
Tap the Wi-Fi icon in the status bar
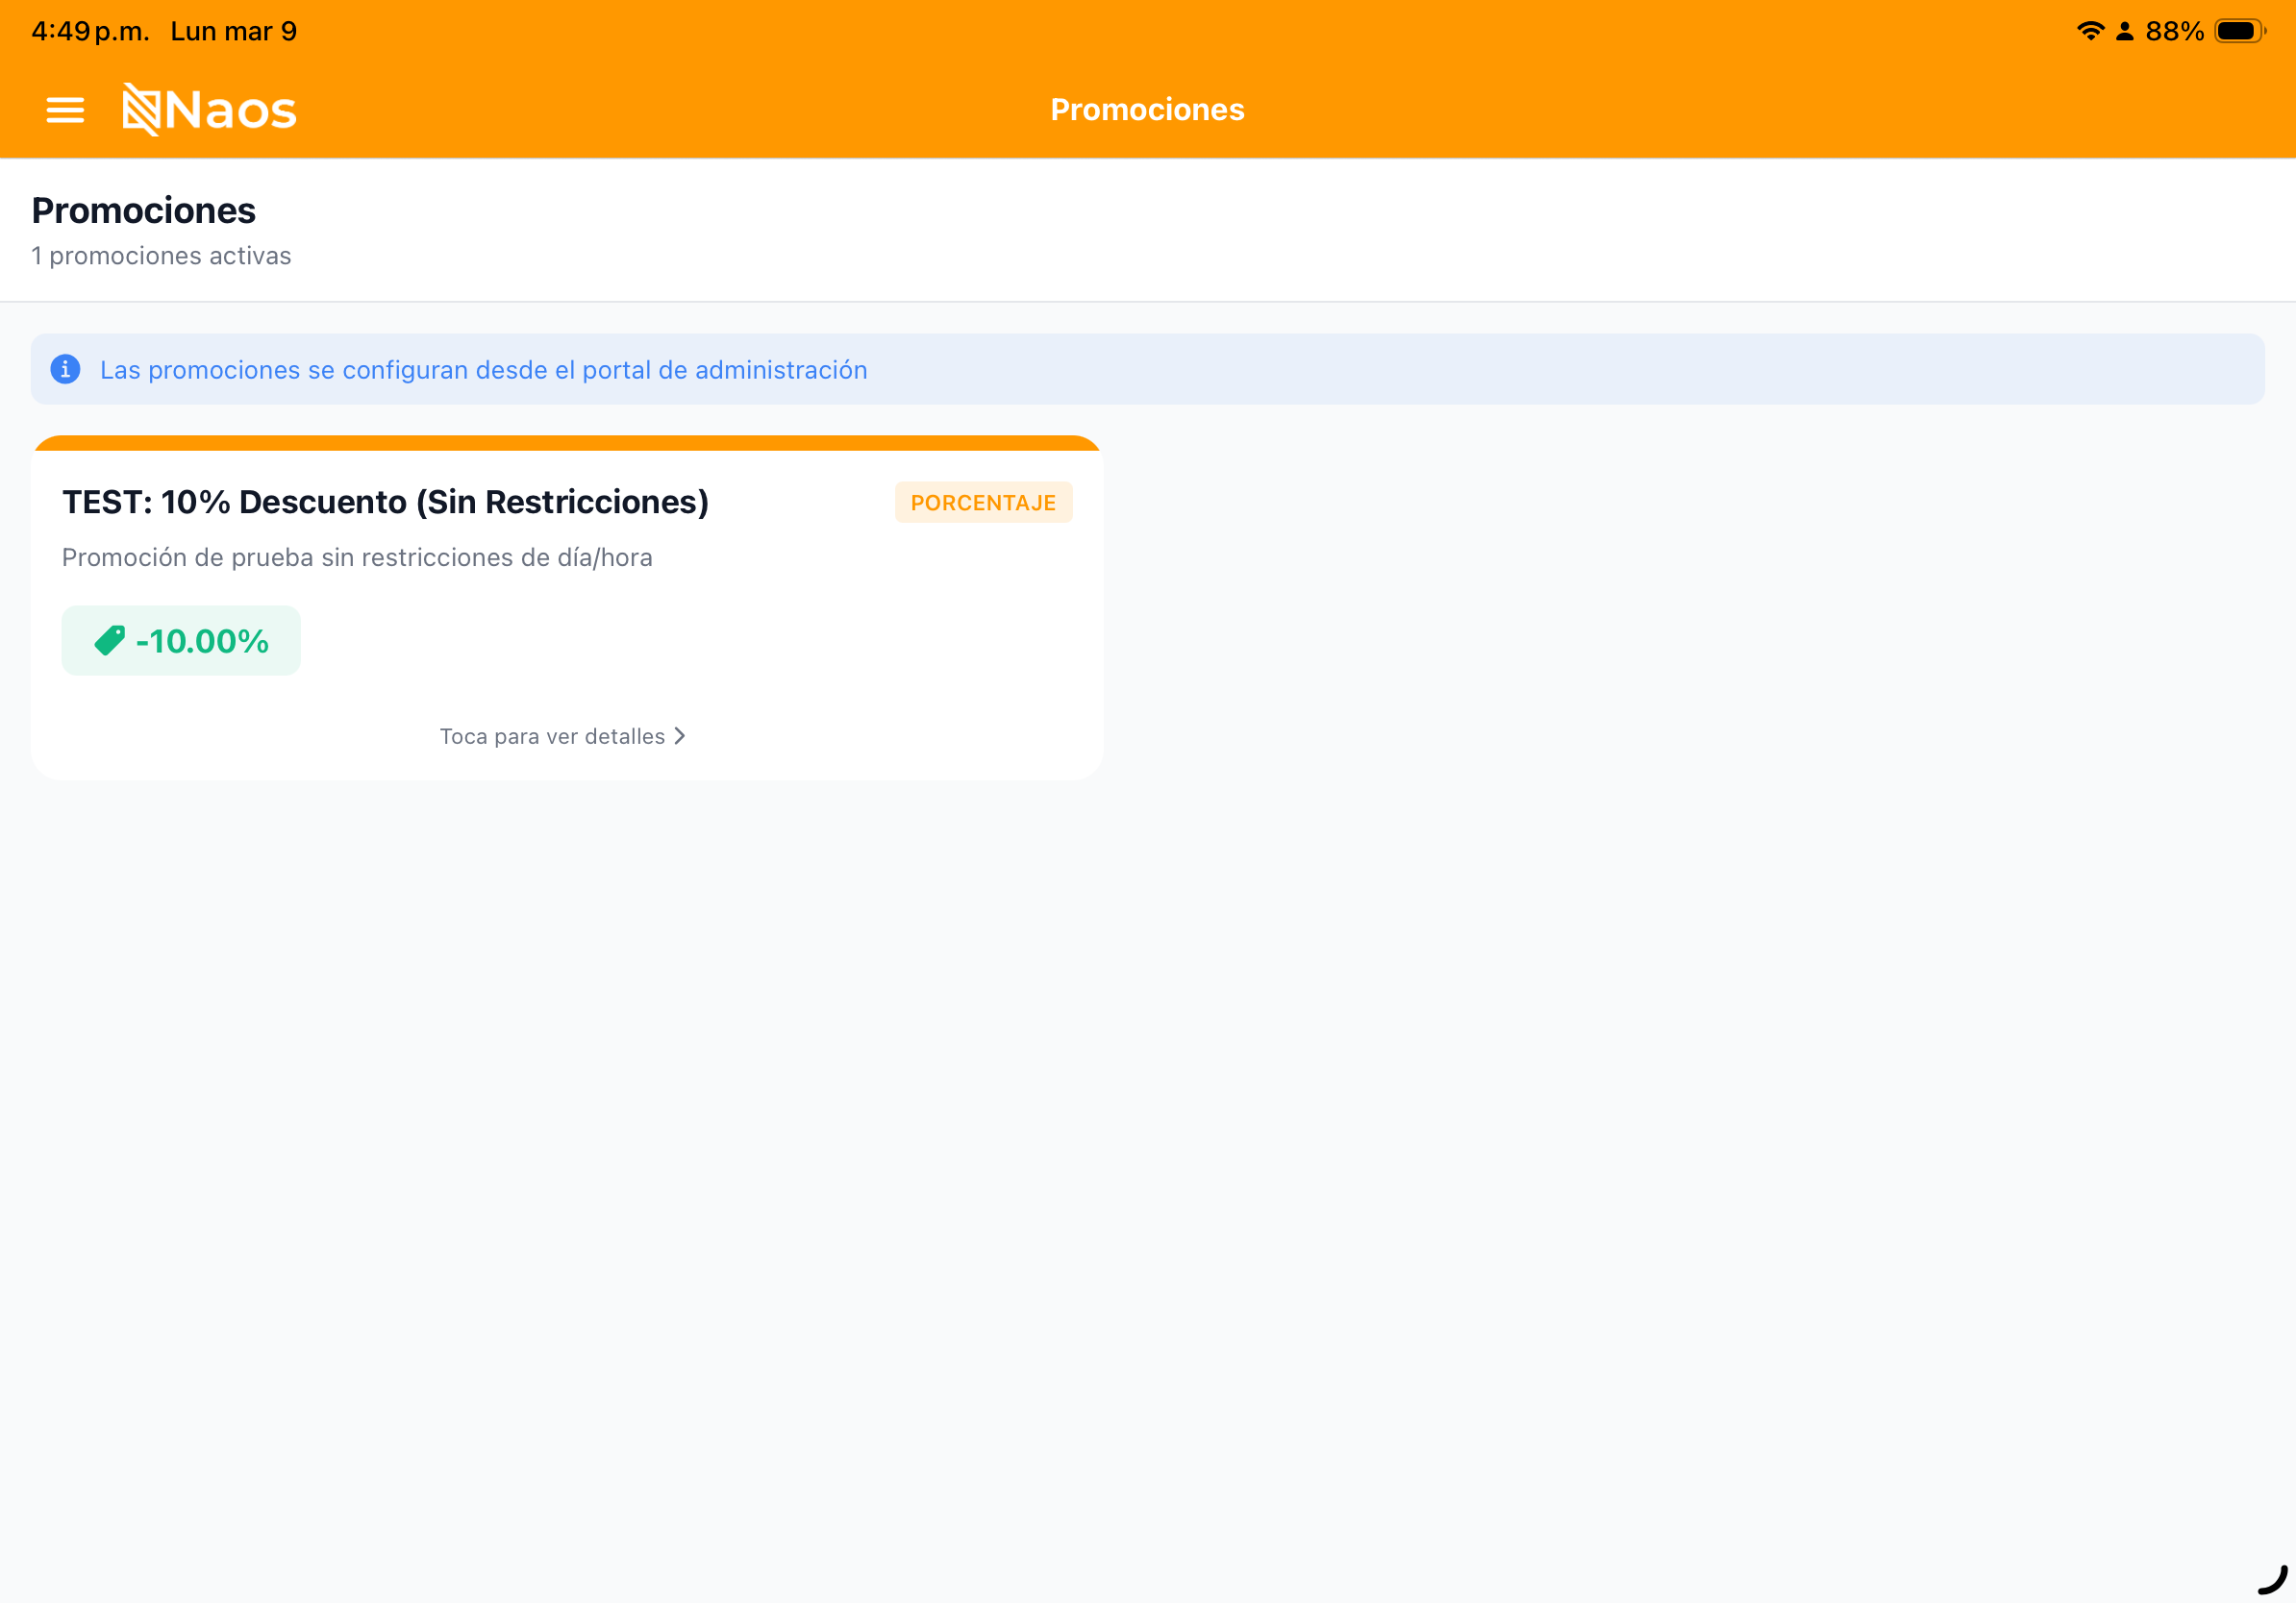(2088, 30)
